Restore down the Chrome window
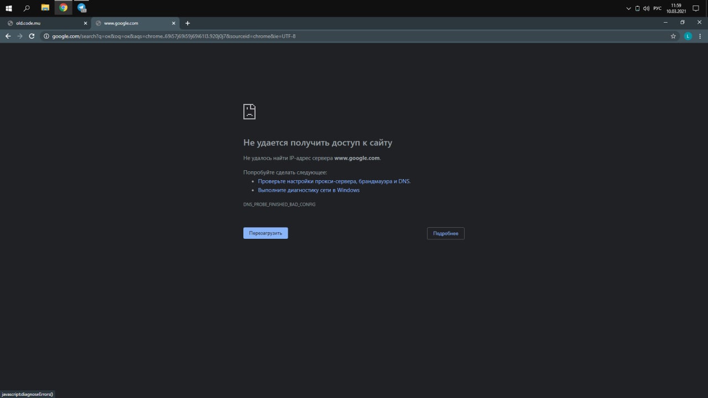The height and width of the screenshot is (398, 708). (683, 23)
